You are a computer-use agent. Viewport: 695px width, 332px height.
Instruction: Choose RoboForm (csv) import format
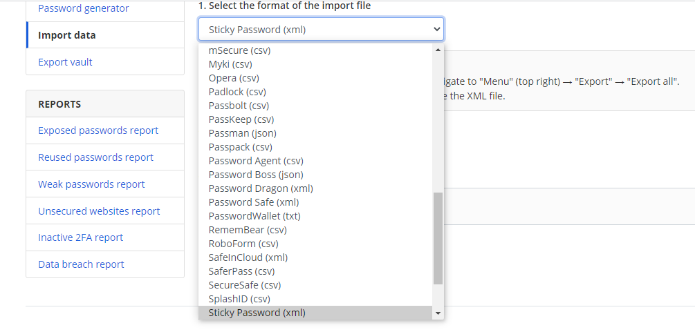[x=243, y=244]
